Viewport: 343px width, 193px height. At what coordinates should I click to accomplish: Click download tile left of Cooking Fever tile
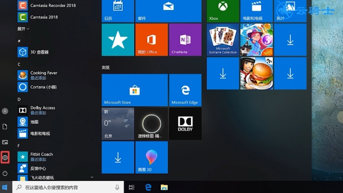point(223,73)
